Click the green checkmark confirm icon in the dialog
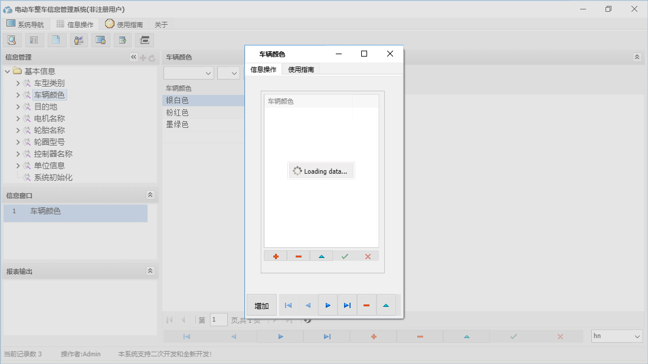 point(345,256)
